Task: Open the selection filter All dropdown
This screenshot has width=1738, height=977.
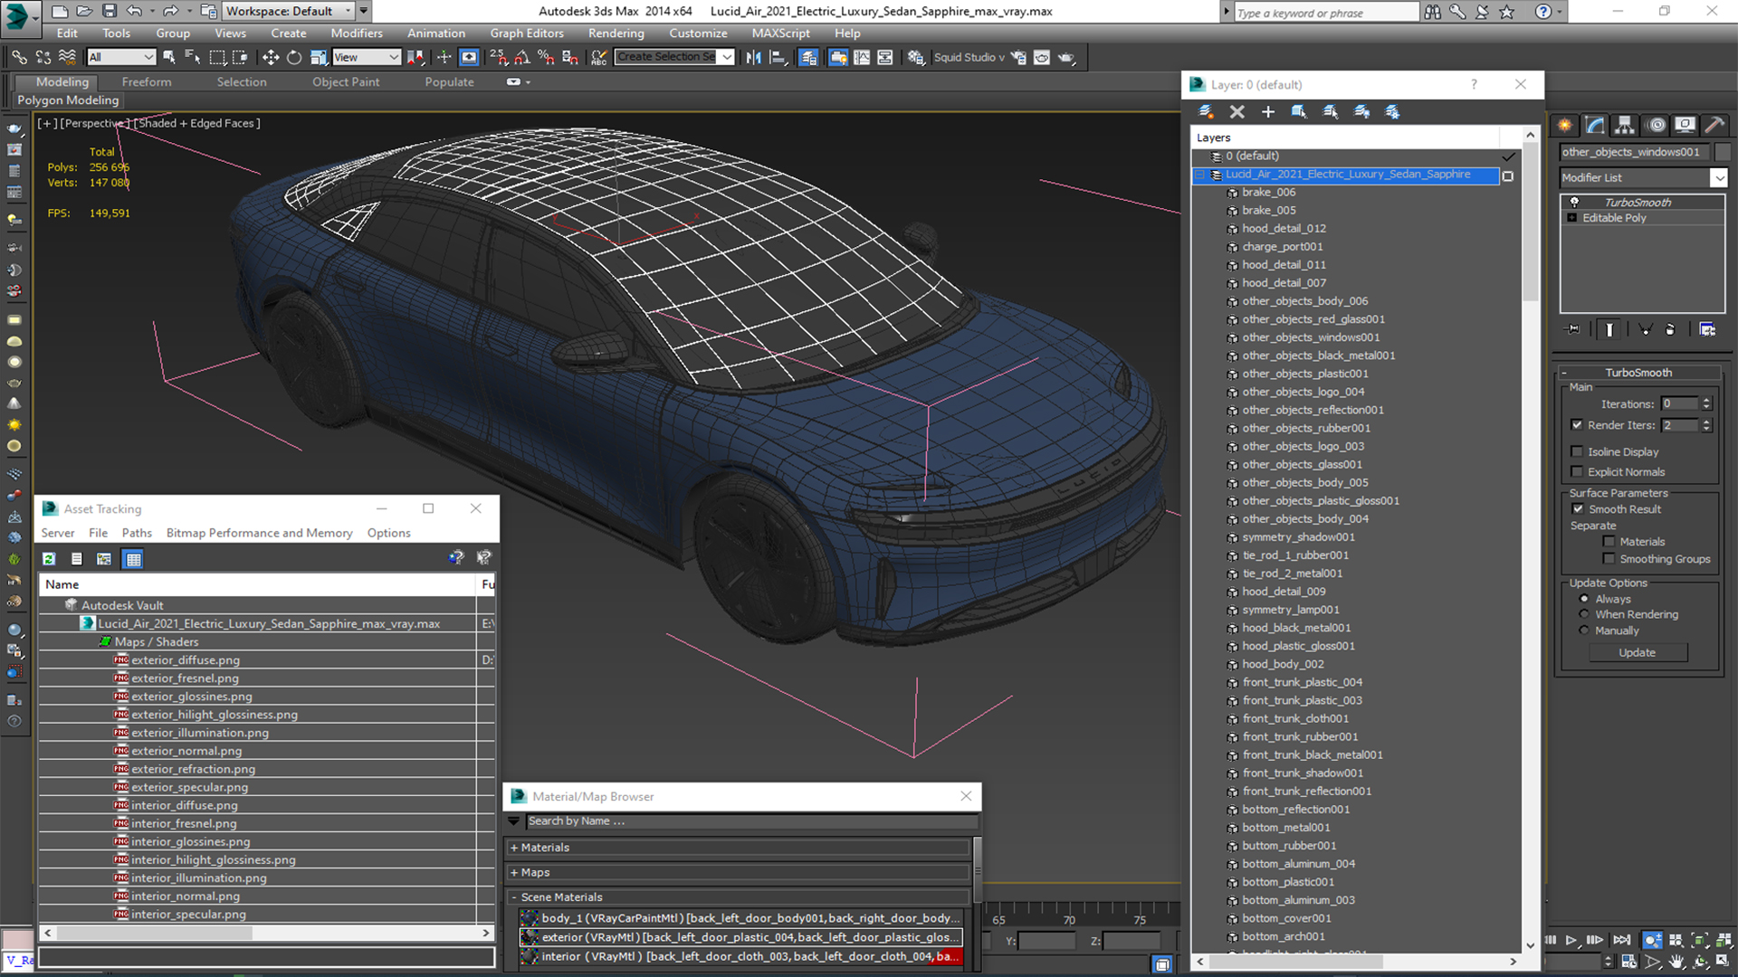Action: pyautogui.click(x=121, y=57)
